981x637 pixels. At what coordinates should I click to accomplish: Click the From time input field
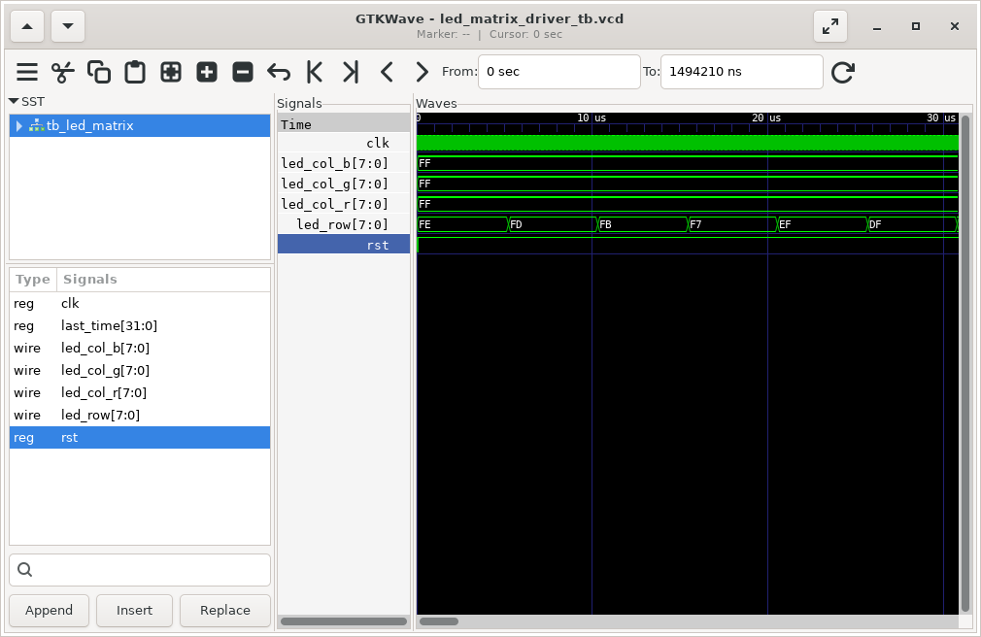point(558,72)
